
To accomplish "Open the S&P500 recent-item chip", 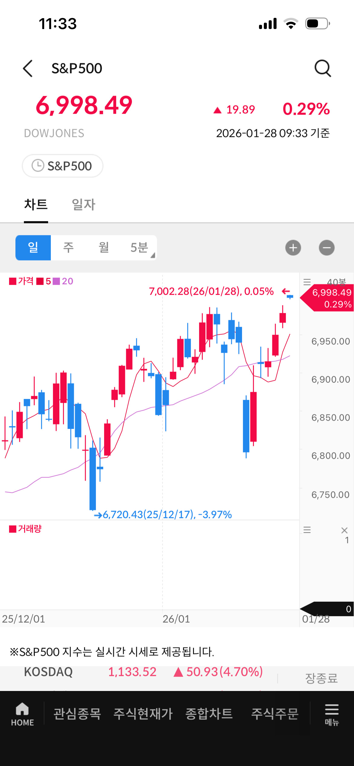I will click(63, 166).
